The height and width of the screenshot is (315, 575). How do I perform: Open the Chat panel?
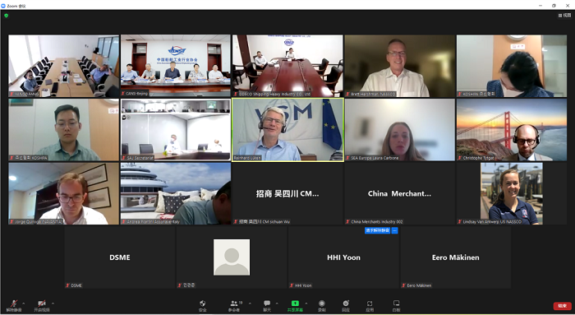[267, 305]
